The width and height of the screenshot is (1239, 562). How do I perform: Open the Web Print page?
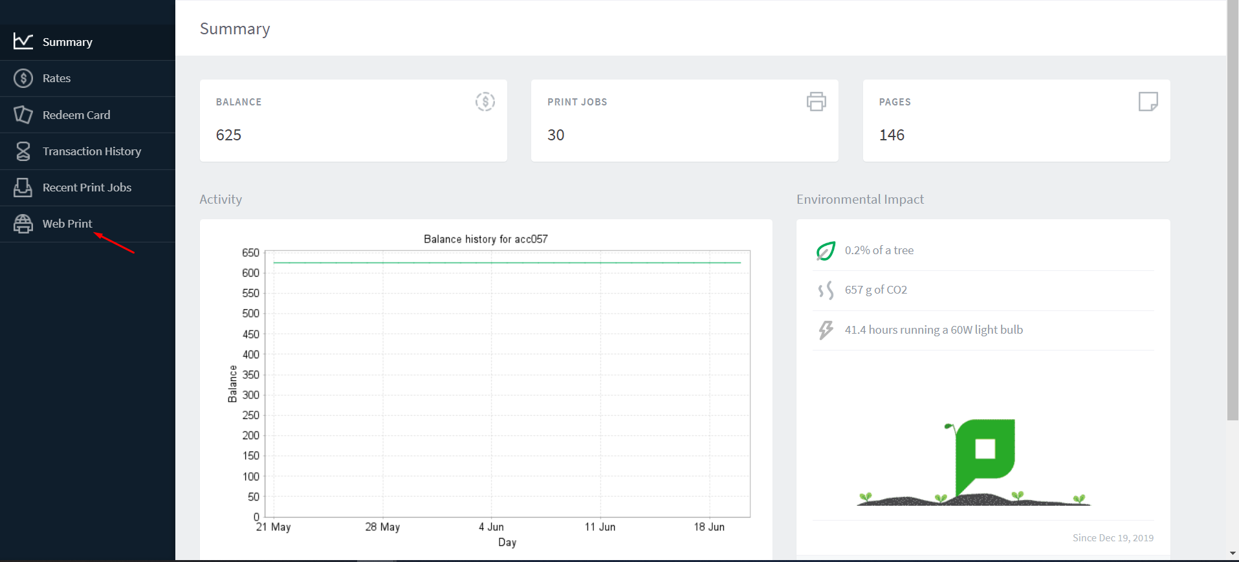point(67,224)
